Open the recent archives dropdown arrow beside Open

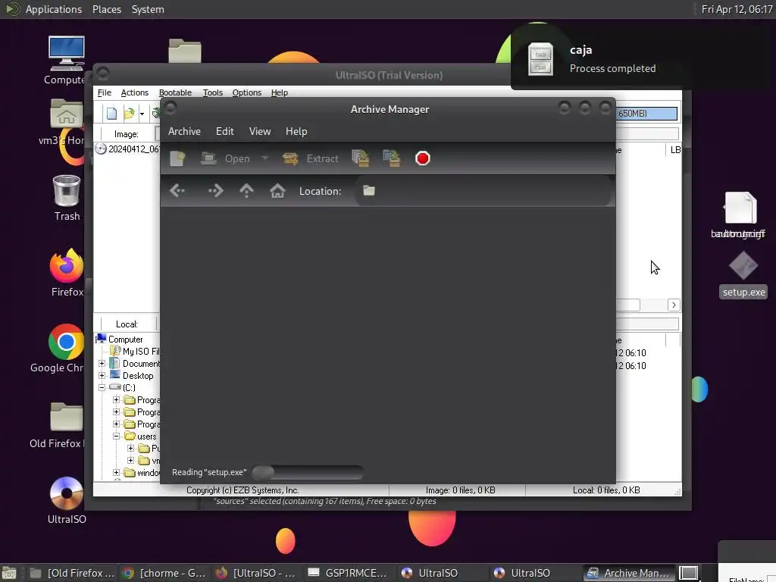pyautogui.click(x=264, y=158)
